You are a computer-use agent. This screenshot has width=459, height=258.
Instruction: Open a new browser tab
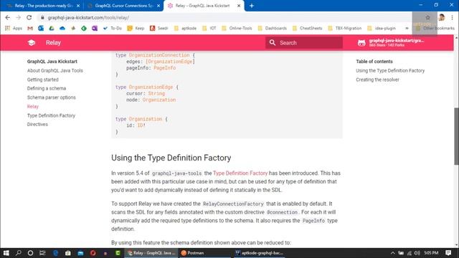pos(252,6)
